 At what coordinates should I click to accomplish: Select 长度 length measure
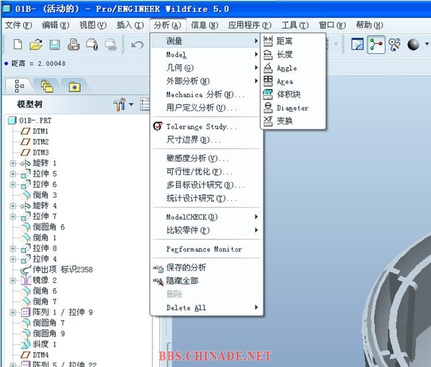[x=293, y=54]
